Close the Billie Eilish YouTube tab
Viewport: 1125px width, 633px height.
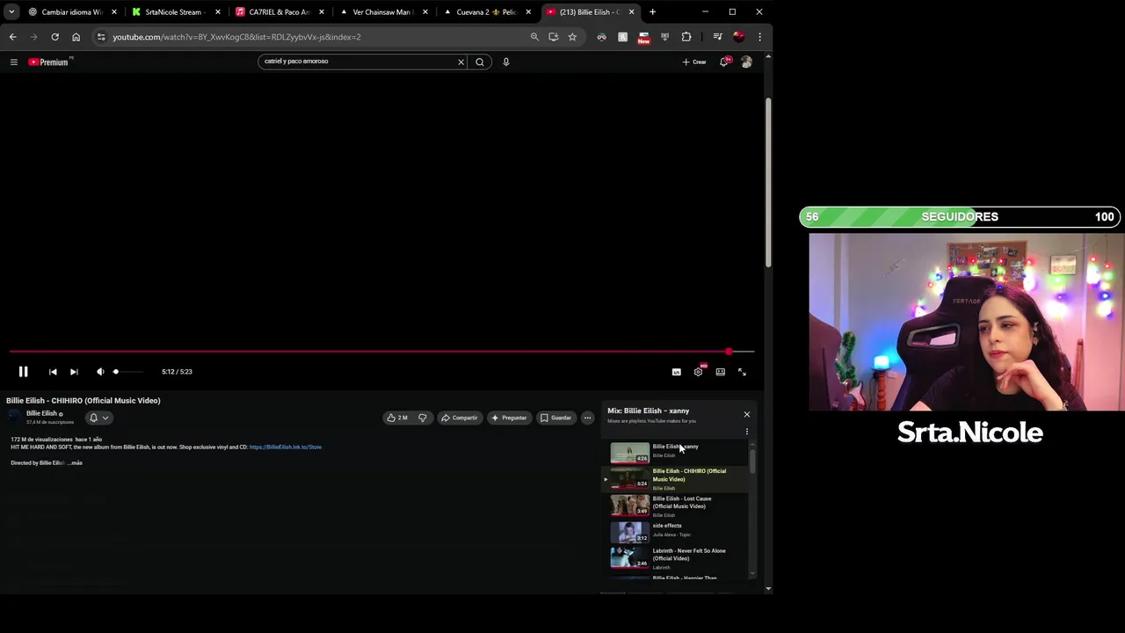click(x=631, y=12)
